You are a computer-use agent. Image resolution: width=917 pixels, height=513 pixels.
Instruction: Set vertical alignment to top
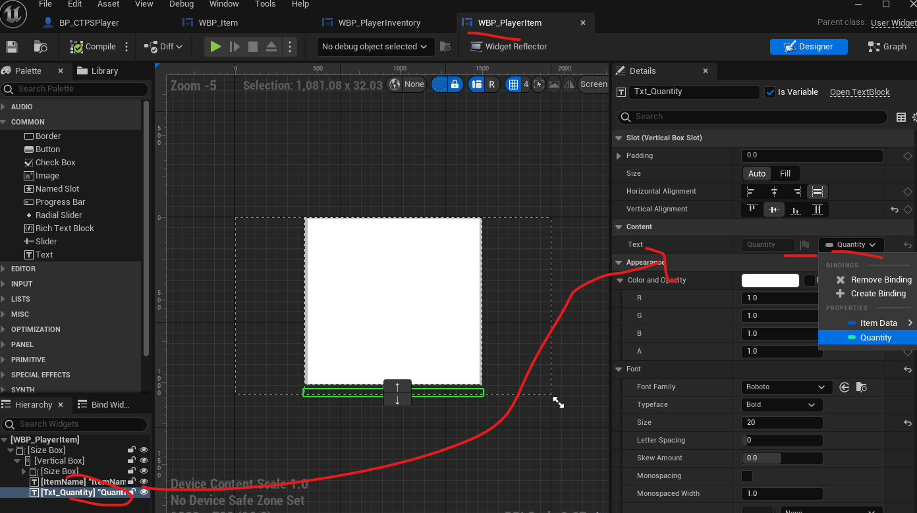[x=751, y=209]
